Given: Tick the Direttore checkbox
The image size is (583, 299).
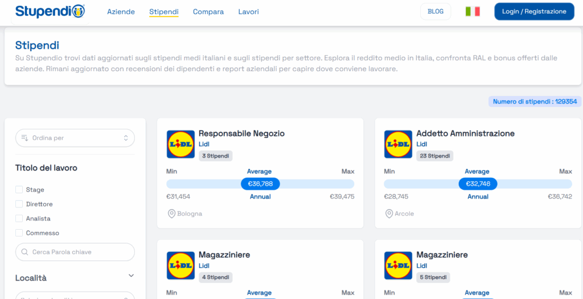Looking at the screenshot, I should pyautogui.click(x=19, y=204).
